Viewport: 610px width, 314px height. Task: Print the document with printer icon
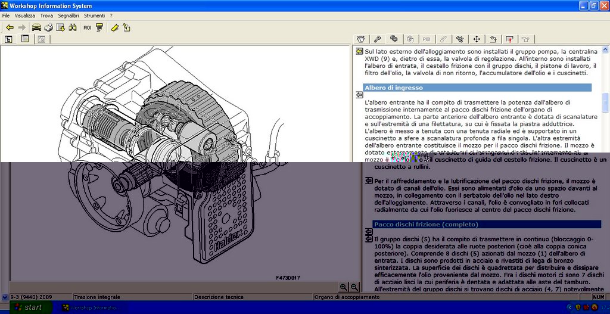tap(49, 27)
